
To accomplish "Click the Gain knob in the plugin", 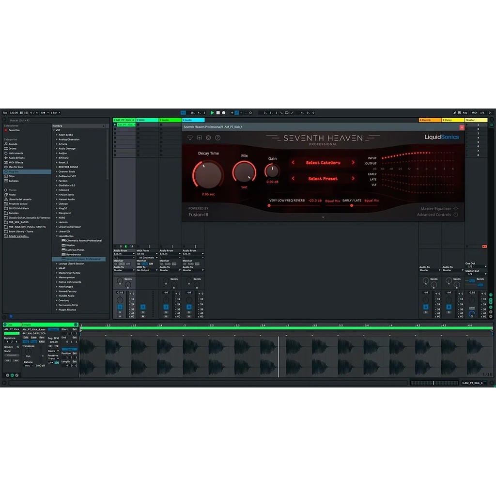I will [x=272, y=171].
